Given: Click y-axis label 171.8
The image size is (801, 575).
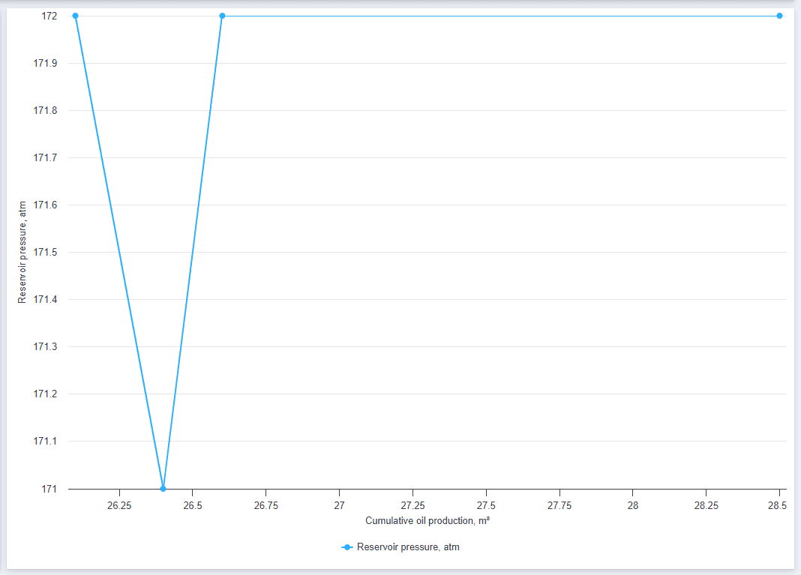Looking at the screenshot, I should click(46, 110).
